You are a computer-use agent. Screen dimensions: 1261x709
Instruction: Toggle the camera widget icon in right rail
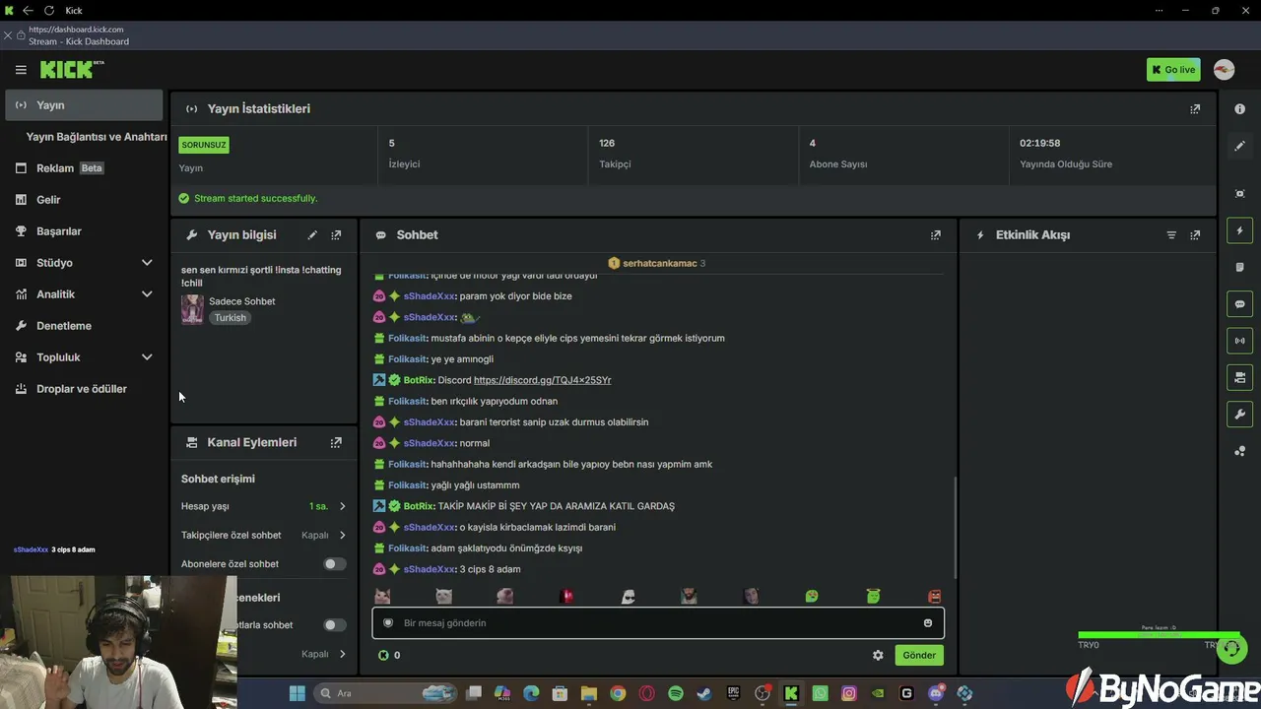pyautogui.click(x=1240, y=377)
